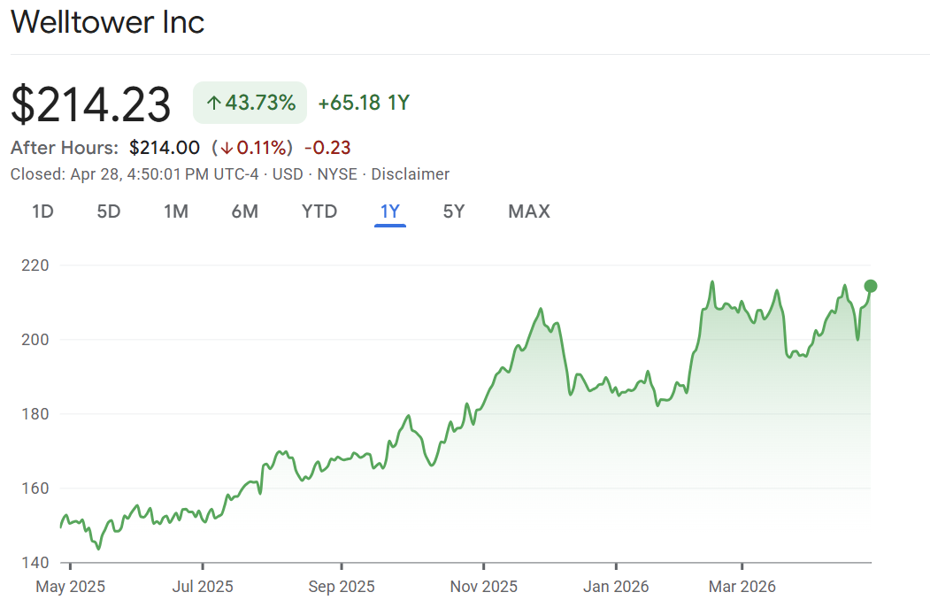Viewport: 930px width, 600px height.
Task: Switch to the 1D time range
Action: (42, 212)
